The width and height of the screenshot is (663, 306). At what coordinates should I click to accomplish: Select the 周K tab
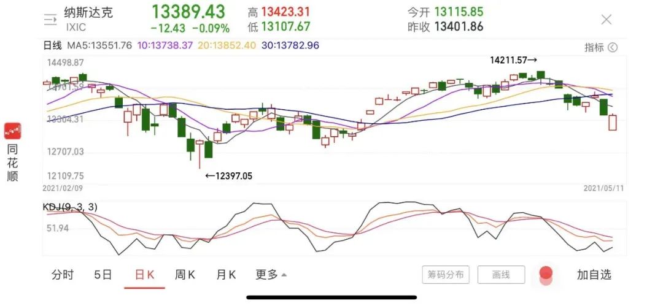(185, 275)
